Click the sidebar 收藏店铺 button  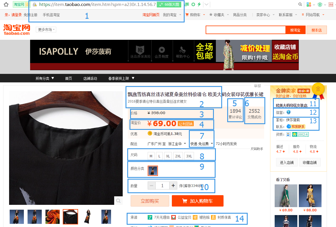click(310, 163)
